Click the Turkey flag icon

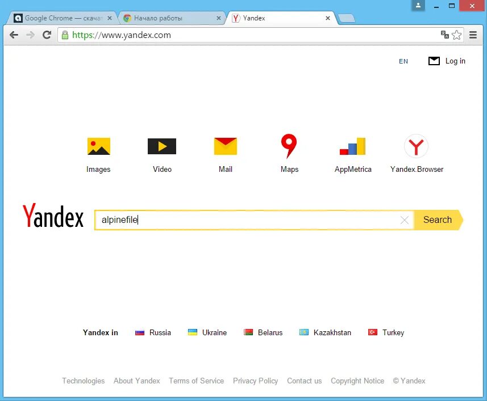[x=373, y=332]
